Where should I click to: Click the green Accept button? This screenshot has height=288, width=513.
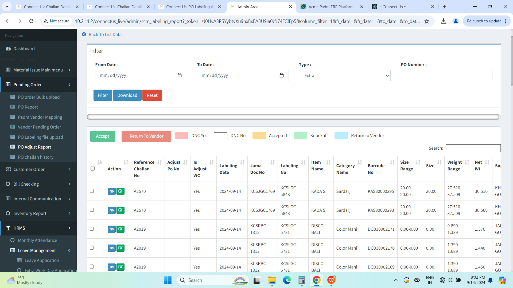point(103,136)
